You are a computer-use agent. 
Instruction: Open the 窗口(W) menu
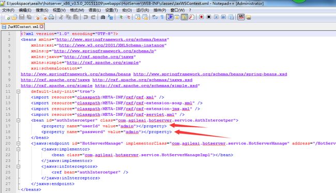click(177, 10)
